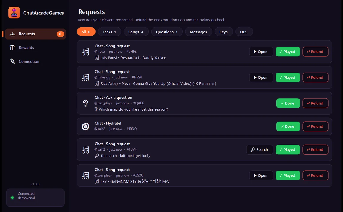Image resolution: width=343 pixels, height=212 pixels.
Task: Go to the Rewards page
Action: pyautogui.click(x=35, y=47)
